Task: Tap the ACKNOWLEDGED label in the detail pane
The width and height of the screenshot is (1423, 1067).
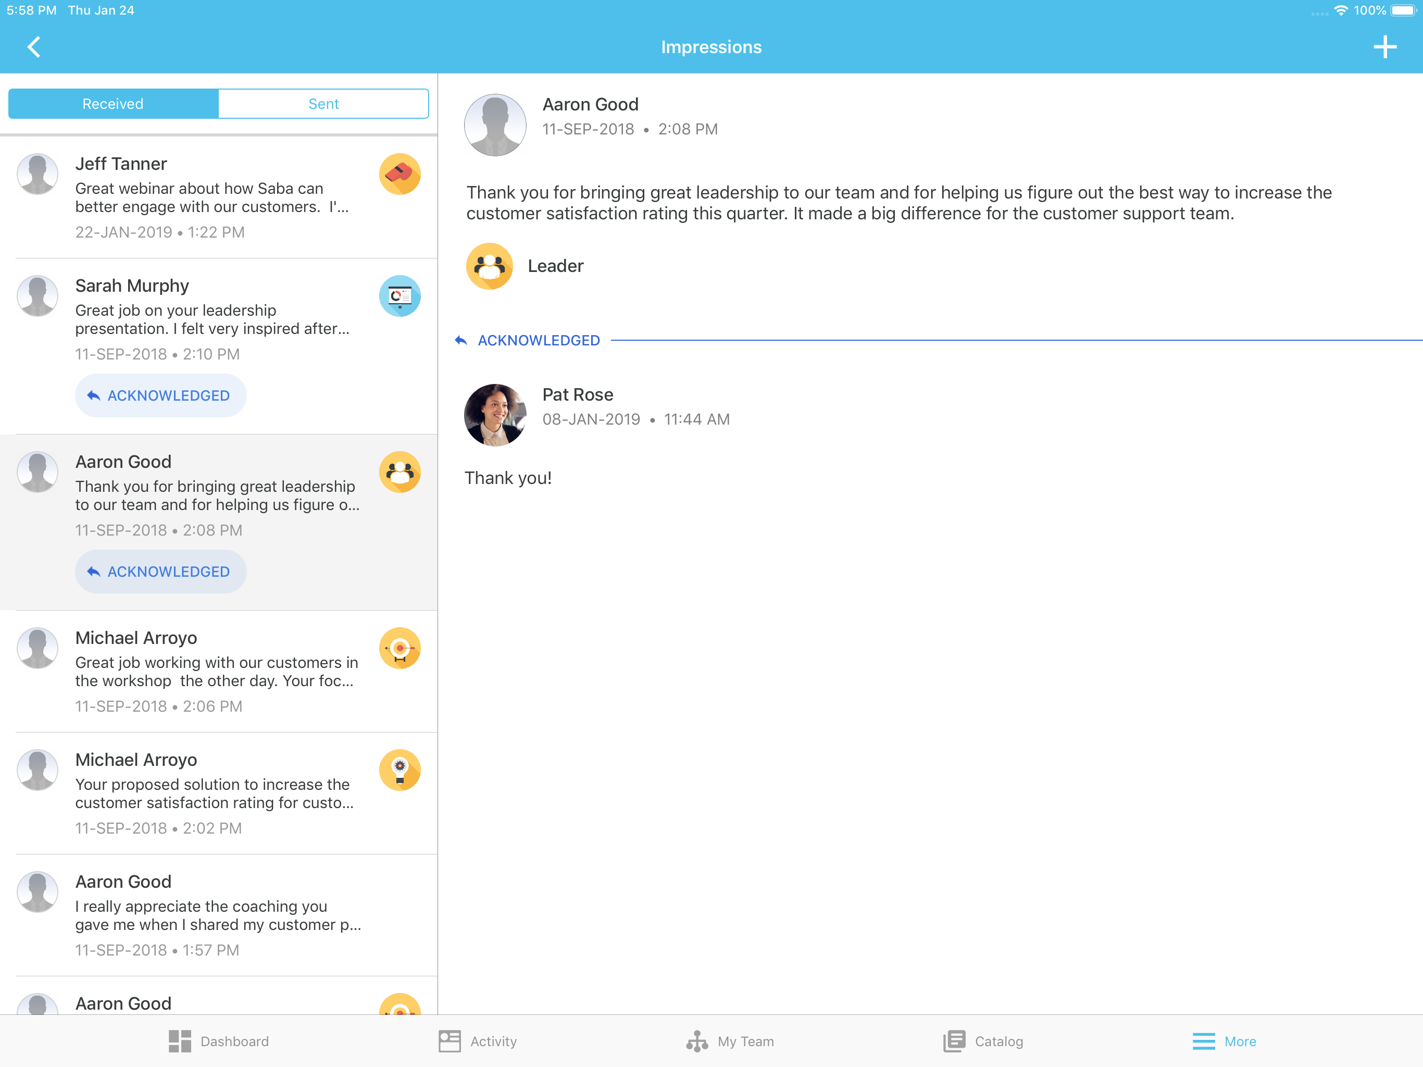Action: tap(538, 340)
